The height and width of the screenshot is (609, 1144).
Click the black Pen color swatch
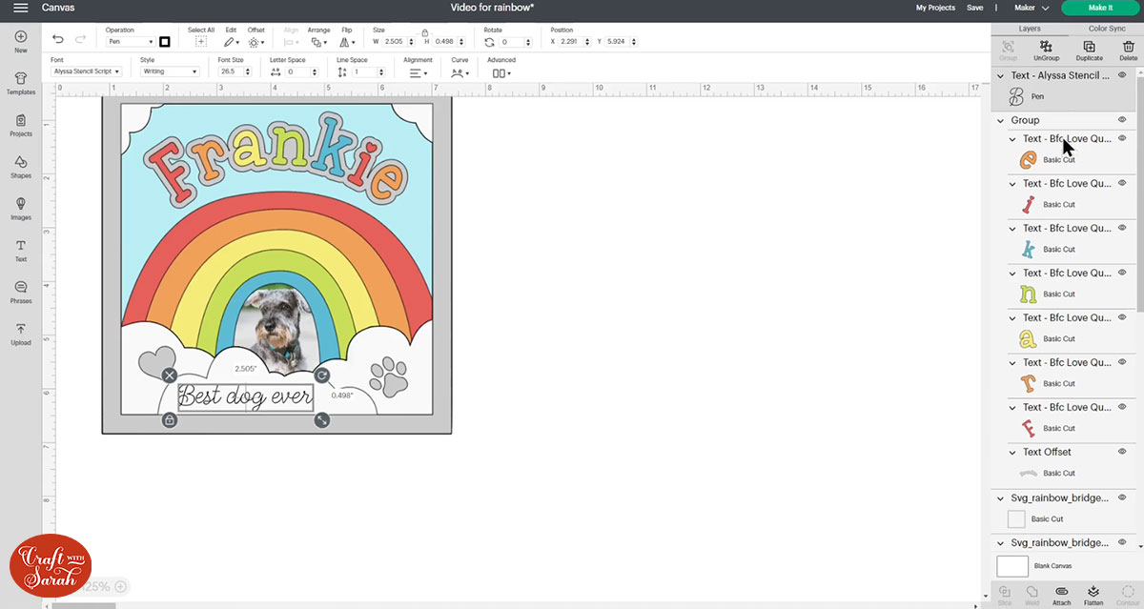click(x=165, y=41)
